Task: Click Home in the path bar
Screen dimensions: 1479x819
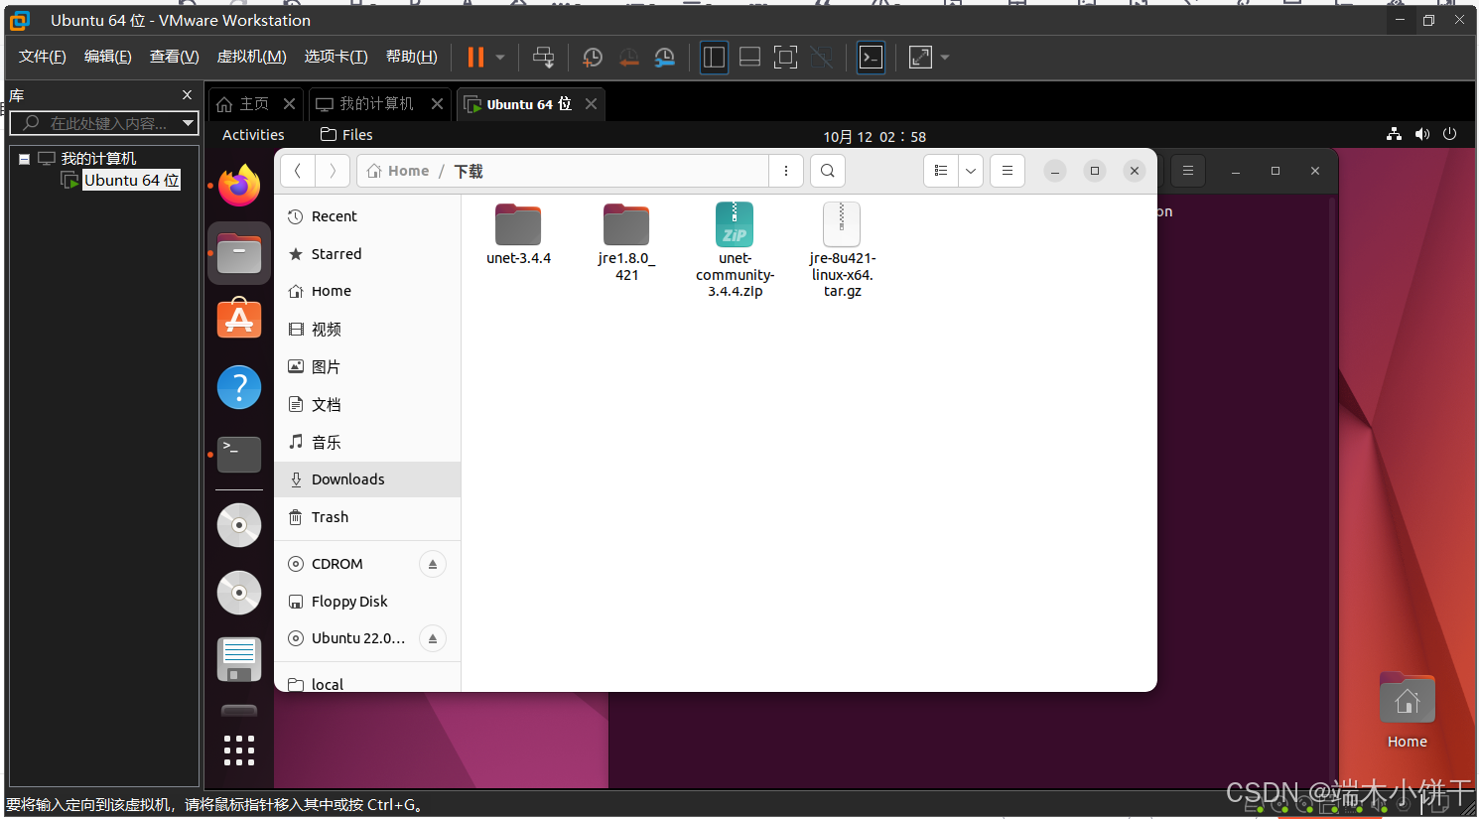Action: coord(398,171)
